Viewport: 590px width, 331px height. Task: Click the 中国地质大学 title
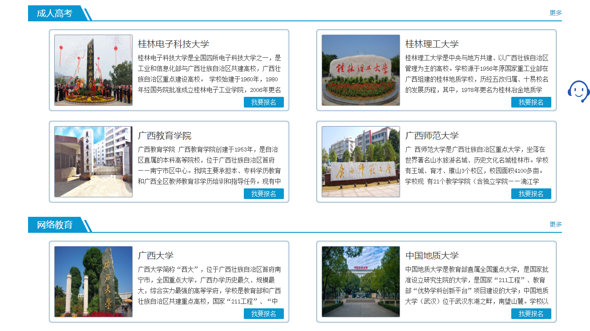tap(432, 255)
